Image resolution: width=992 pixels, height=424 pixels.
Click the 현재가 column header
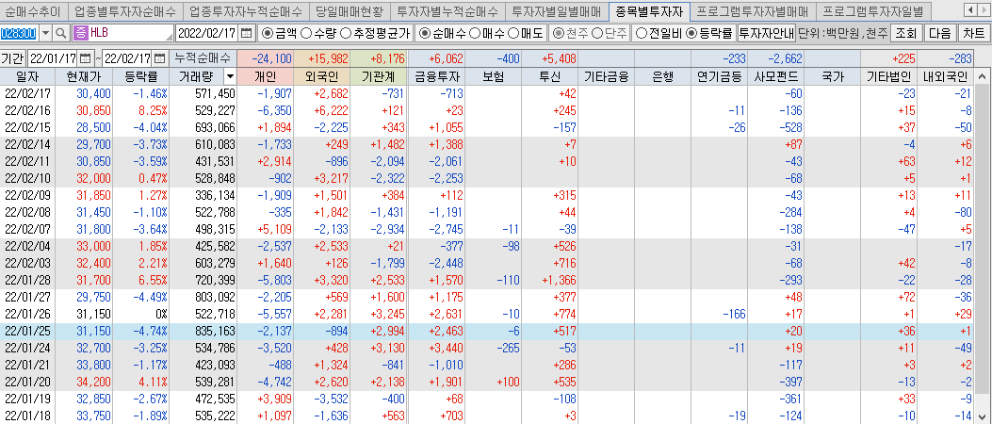click(84, 77)
